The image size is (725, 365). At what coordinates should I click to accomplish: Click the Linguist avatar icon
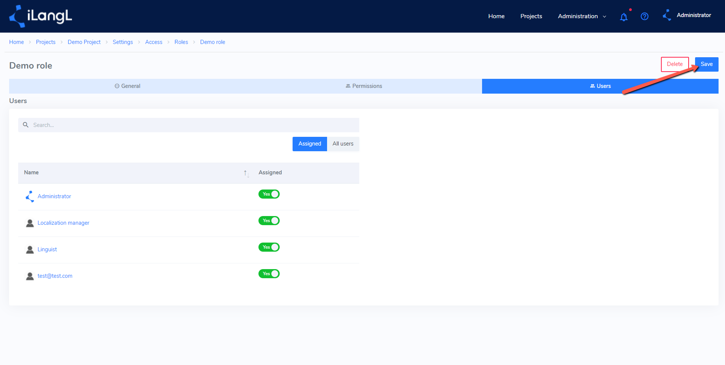[30, 249]
